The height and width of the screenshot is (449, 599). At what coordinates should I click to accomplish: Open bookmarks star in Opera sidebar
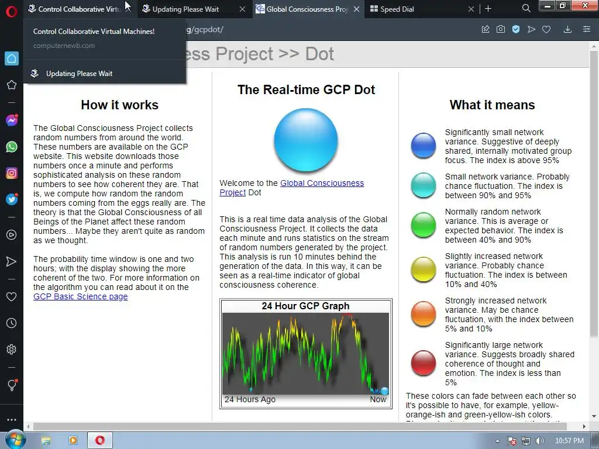(12, 85)
